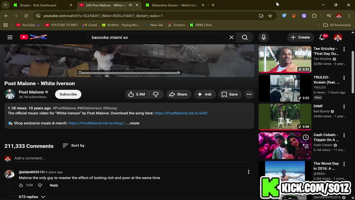Open Chrome three-dot menu
This screenshot has width=355, height=200.
pyautogui.click(x=349, y=16)
